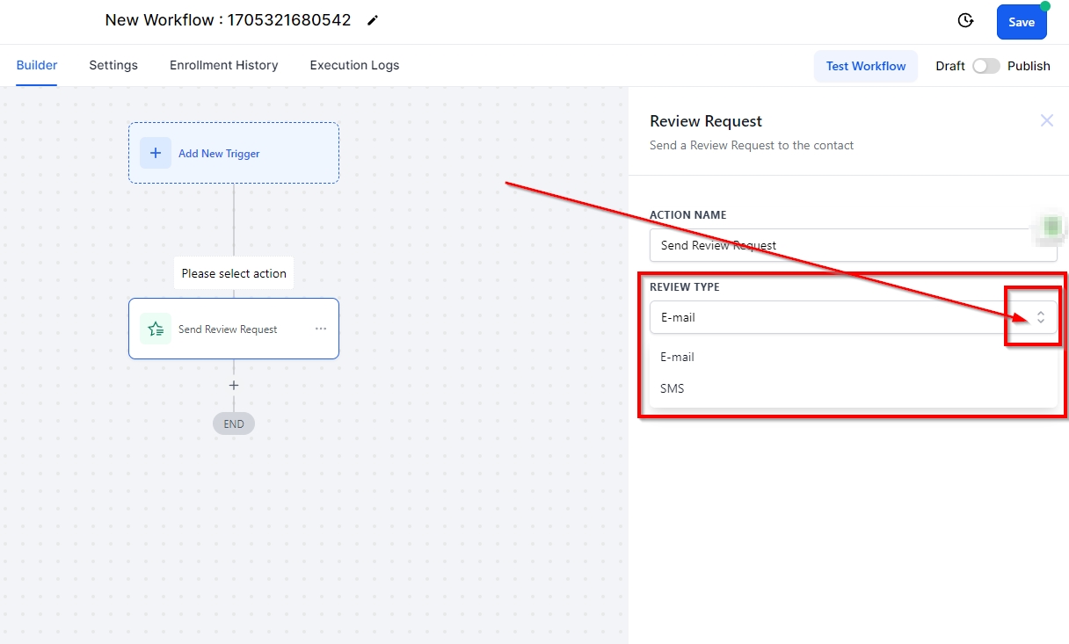
Task: Select E-mail option from dropdown list
Action: click(678, 357)
